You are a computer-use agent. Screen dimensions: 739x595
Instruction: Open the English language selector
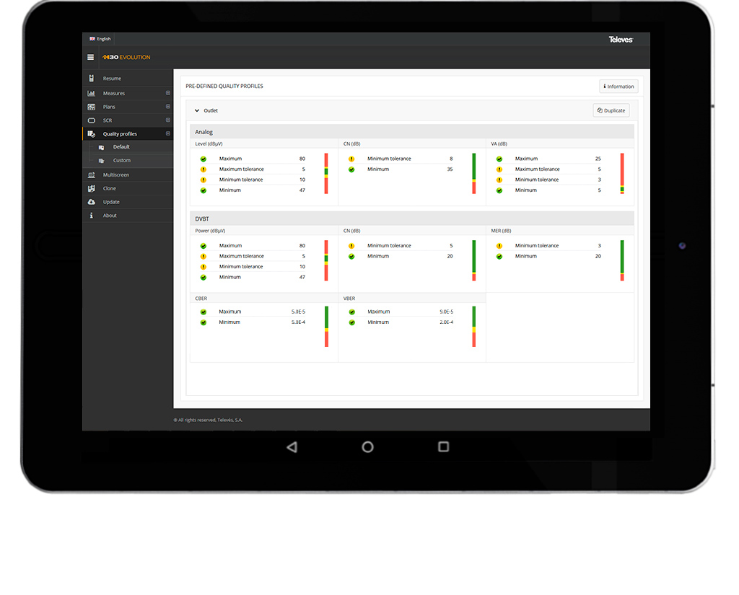tap(100, 39)
